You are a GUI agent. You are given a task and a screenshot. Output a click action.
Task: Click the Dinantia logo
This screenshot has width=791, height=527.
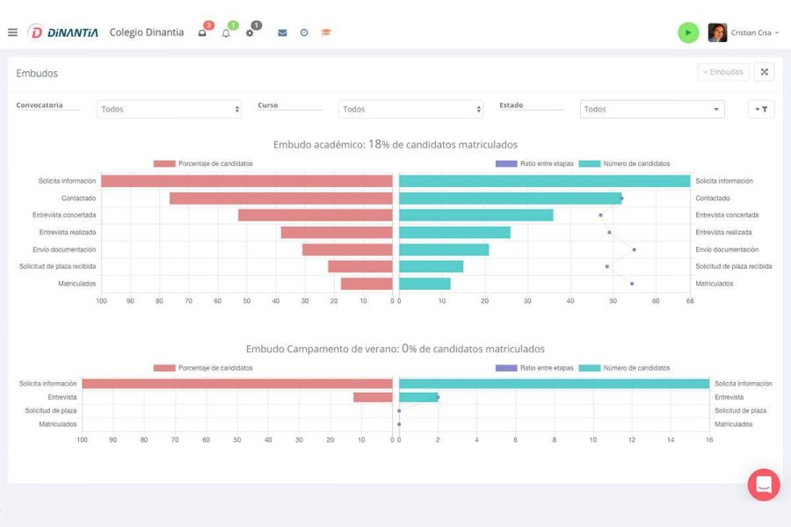point(63,32)
